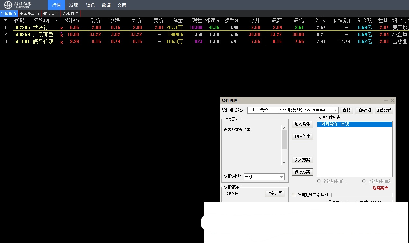
Task: Click the R marker beside 广晟有色
Action: tap(62, 35)
